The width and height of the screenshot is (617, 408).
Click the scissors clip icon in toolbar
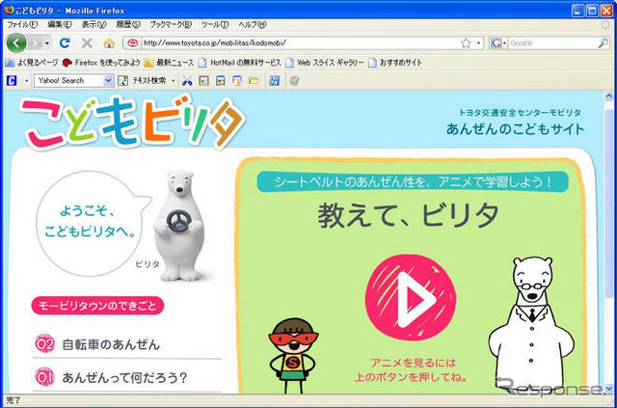click(x=187, y=81)
